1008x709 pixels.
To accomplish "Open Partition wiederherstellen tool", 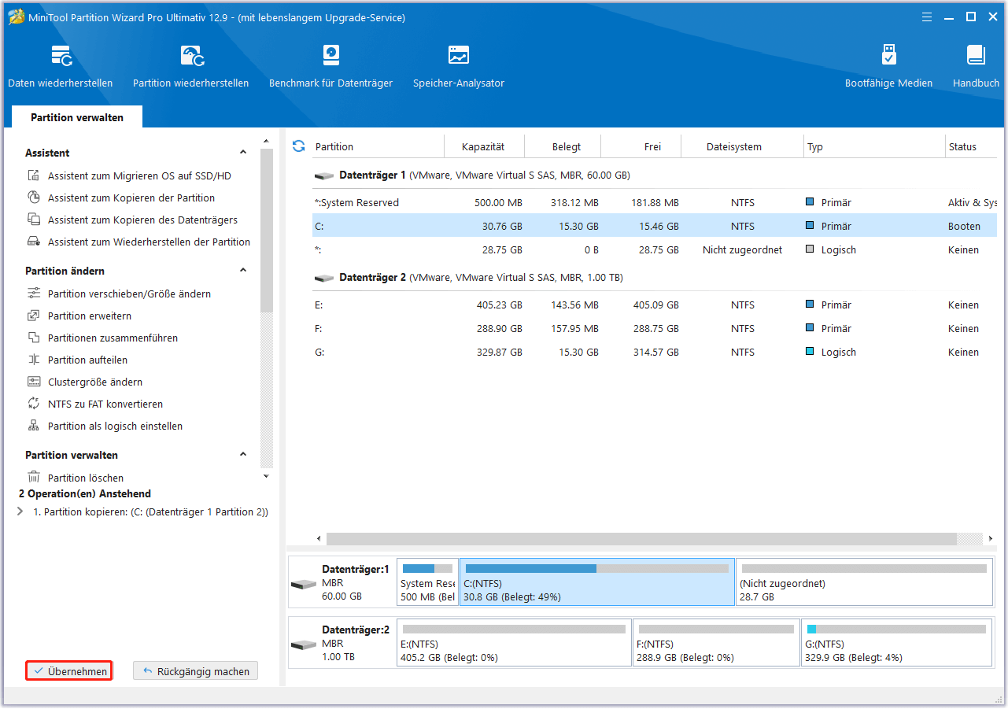I will tap(191, 66).
